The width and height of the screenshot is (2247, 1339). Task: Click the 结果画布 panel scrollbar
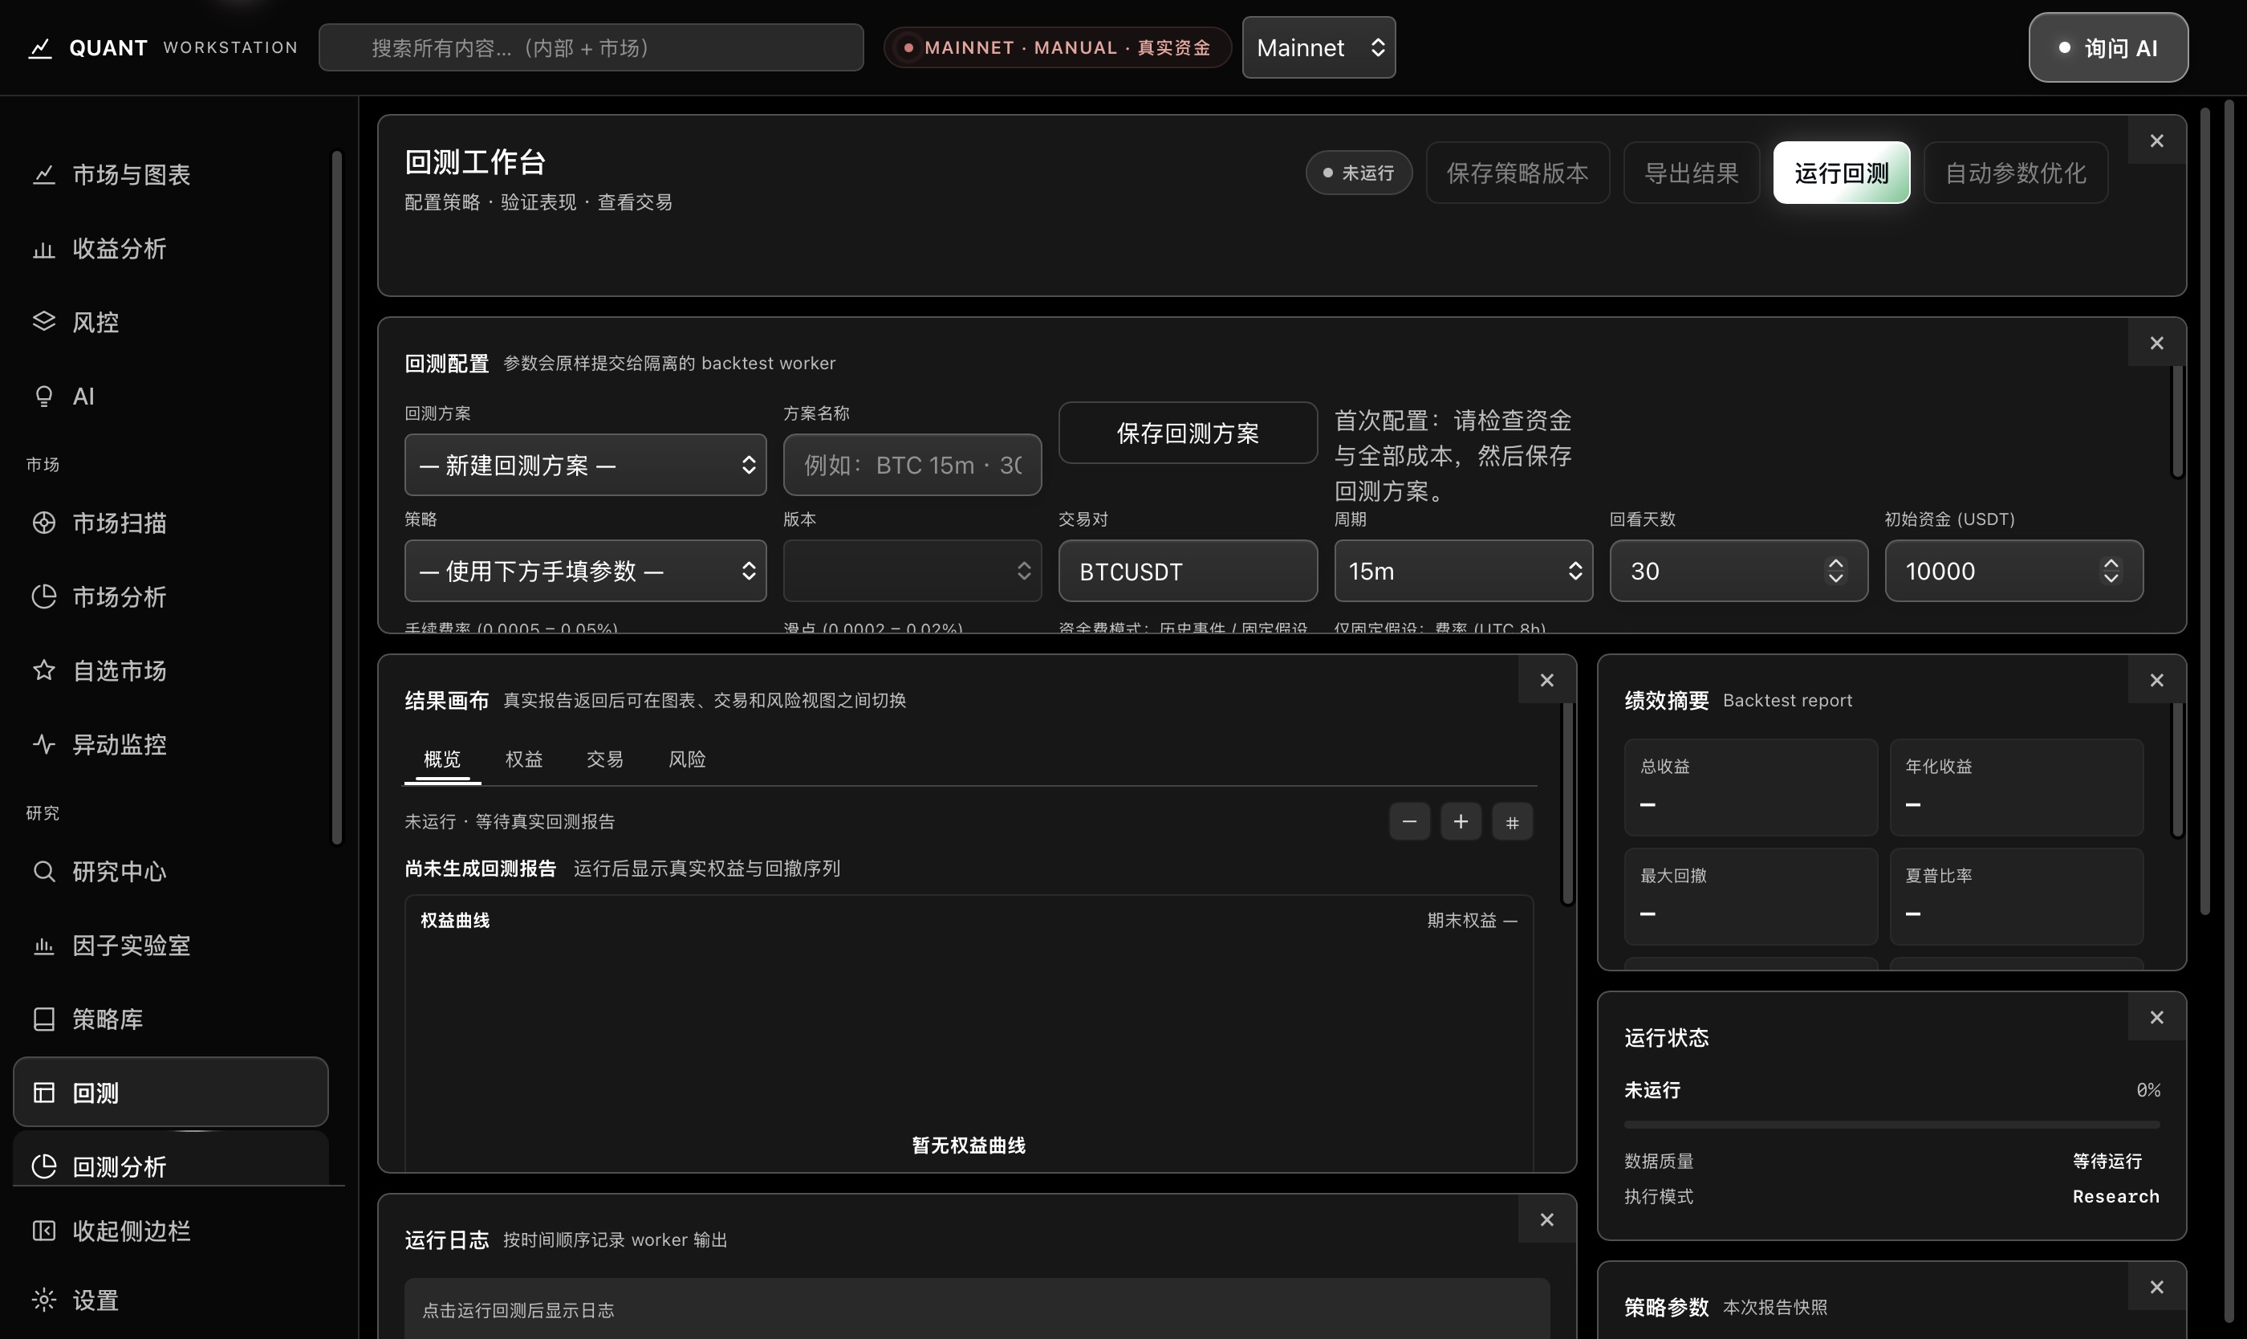coord(1566,803)
